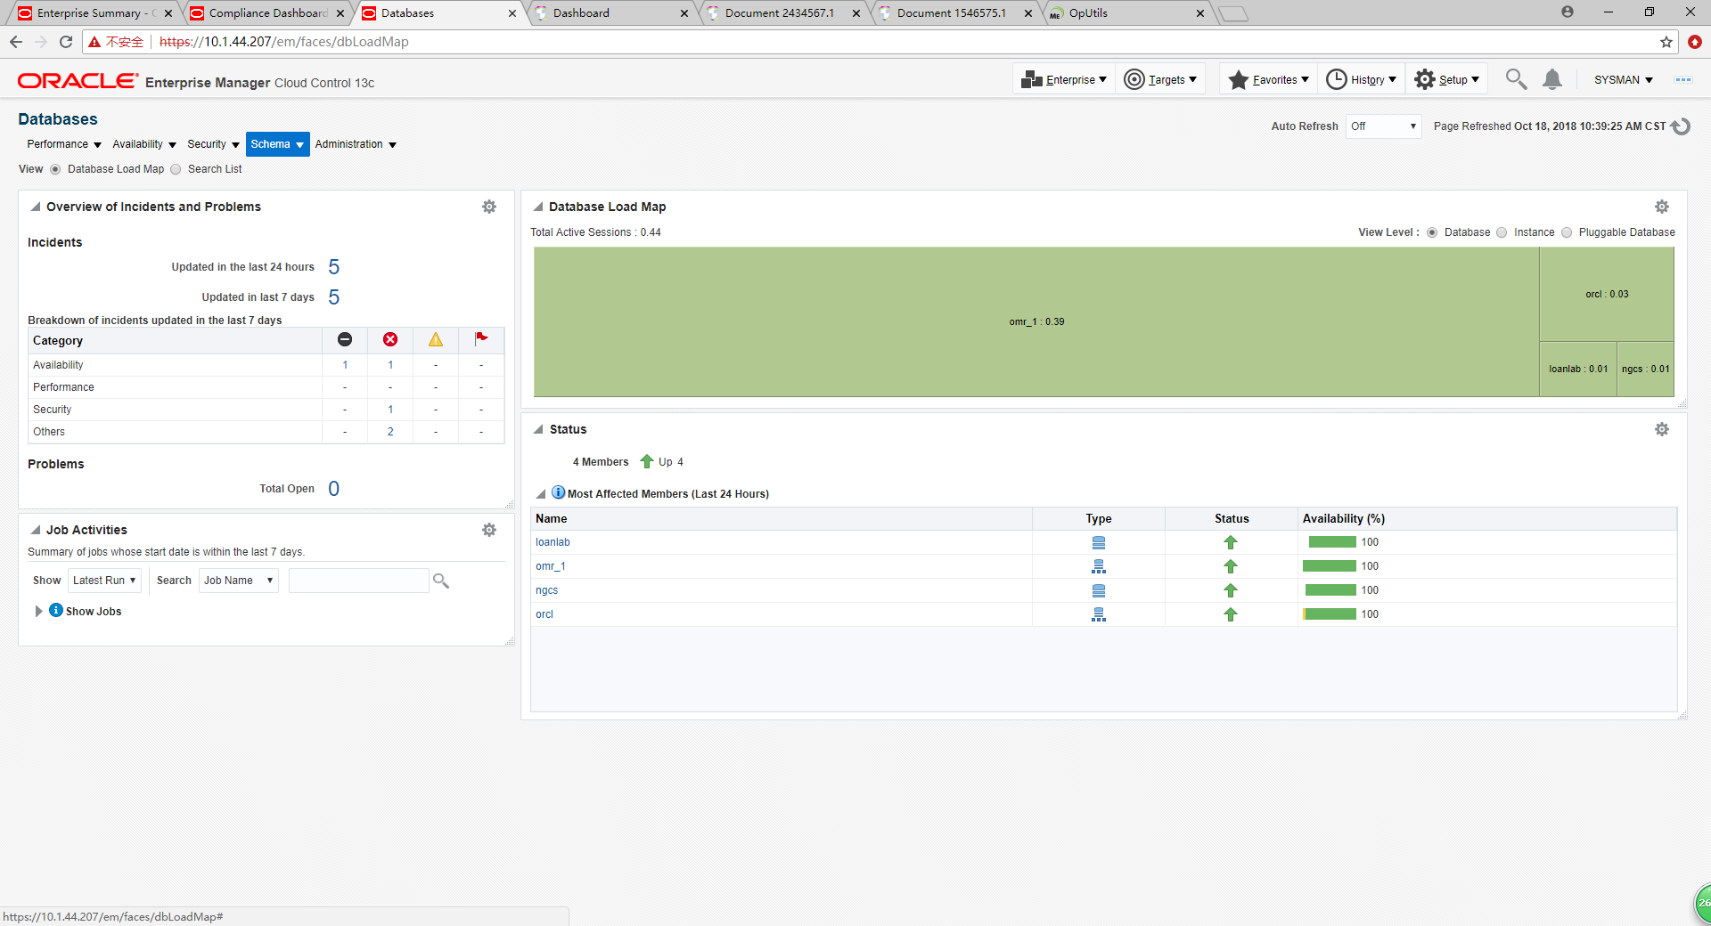1711x926 pixels.
Task: Open the notifications bell icon
Action: click(1551, 80)
